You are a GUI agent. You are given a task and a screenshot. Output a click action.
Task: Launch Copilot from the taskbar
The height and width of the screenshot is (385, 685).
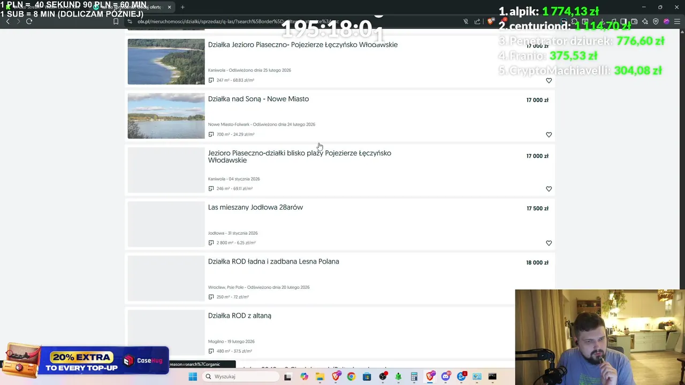(x=304, y=376)
